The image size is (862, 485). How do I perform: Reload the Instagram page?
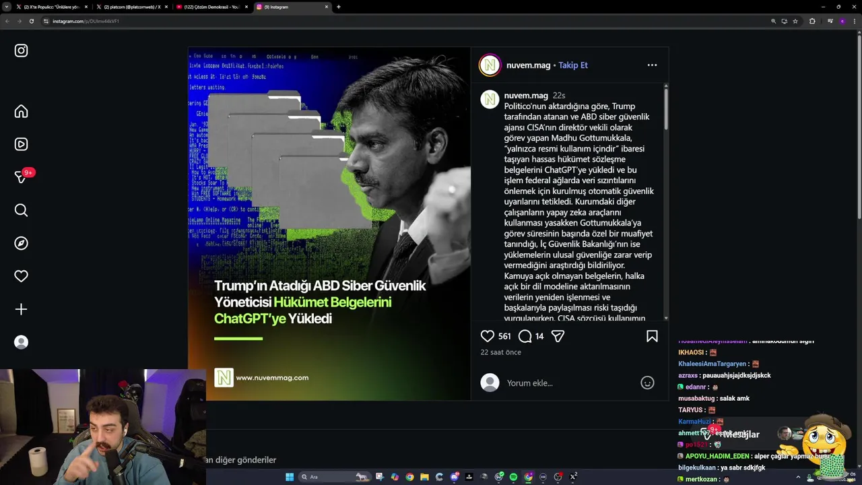coord(31,21)
